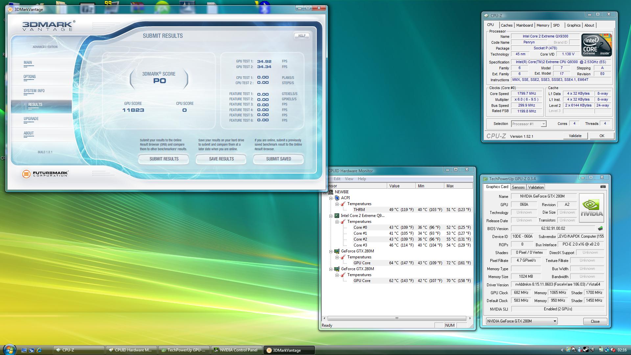Click Switch Between Windows quick launch icon
This screenshot has width=631, height=355.
click(32, 350)
